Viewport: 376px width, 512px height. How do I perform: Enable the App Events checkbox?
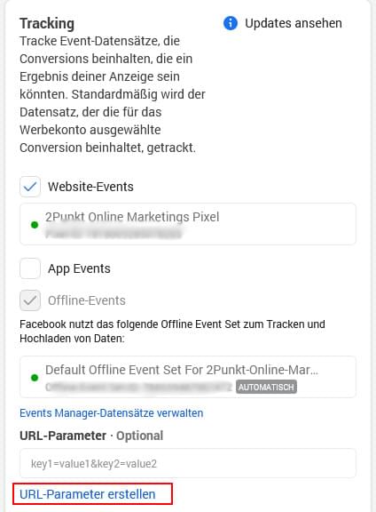click(30, 268)
